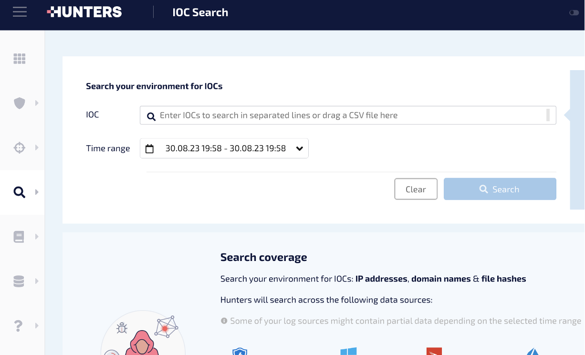Click the Windows logo data source icon
The height and width of the screenshot is (355, 585).
(348, 352)
